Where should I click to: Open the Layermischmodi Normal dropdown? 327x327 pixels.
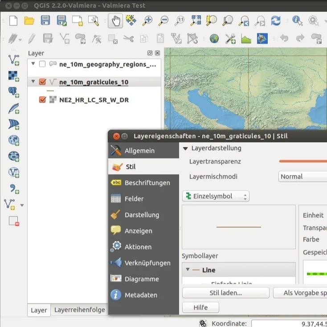[302, 176]
